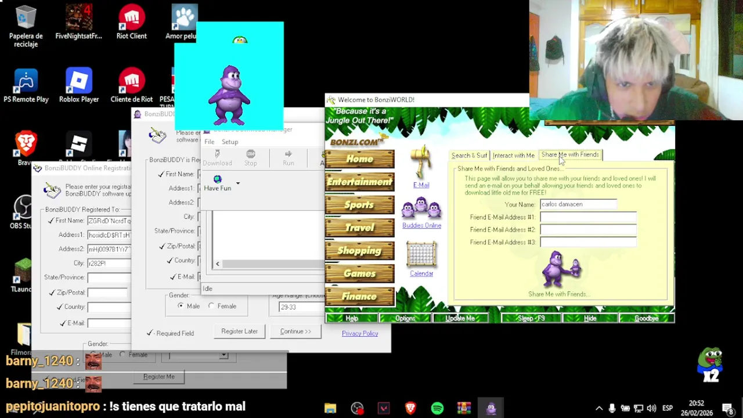The height and width of the screenshot is (418, 743).
Task: Click the scroll-left arrow in Download Manager list
Action: click(217, 264)
